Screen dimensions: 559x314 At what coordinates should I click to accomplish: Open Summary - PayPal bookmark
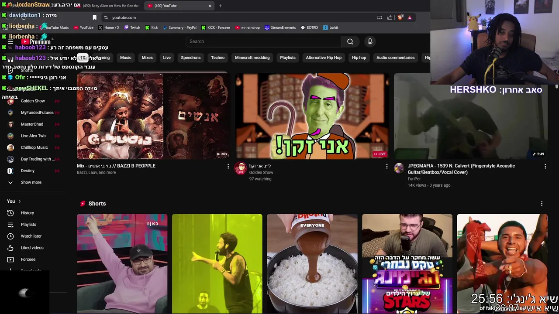(x=179, y=27)
